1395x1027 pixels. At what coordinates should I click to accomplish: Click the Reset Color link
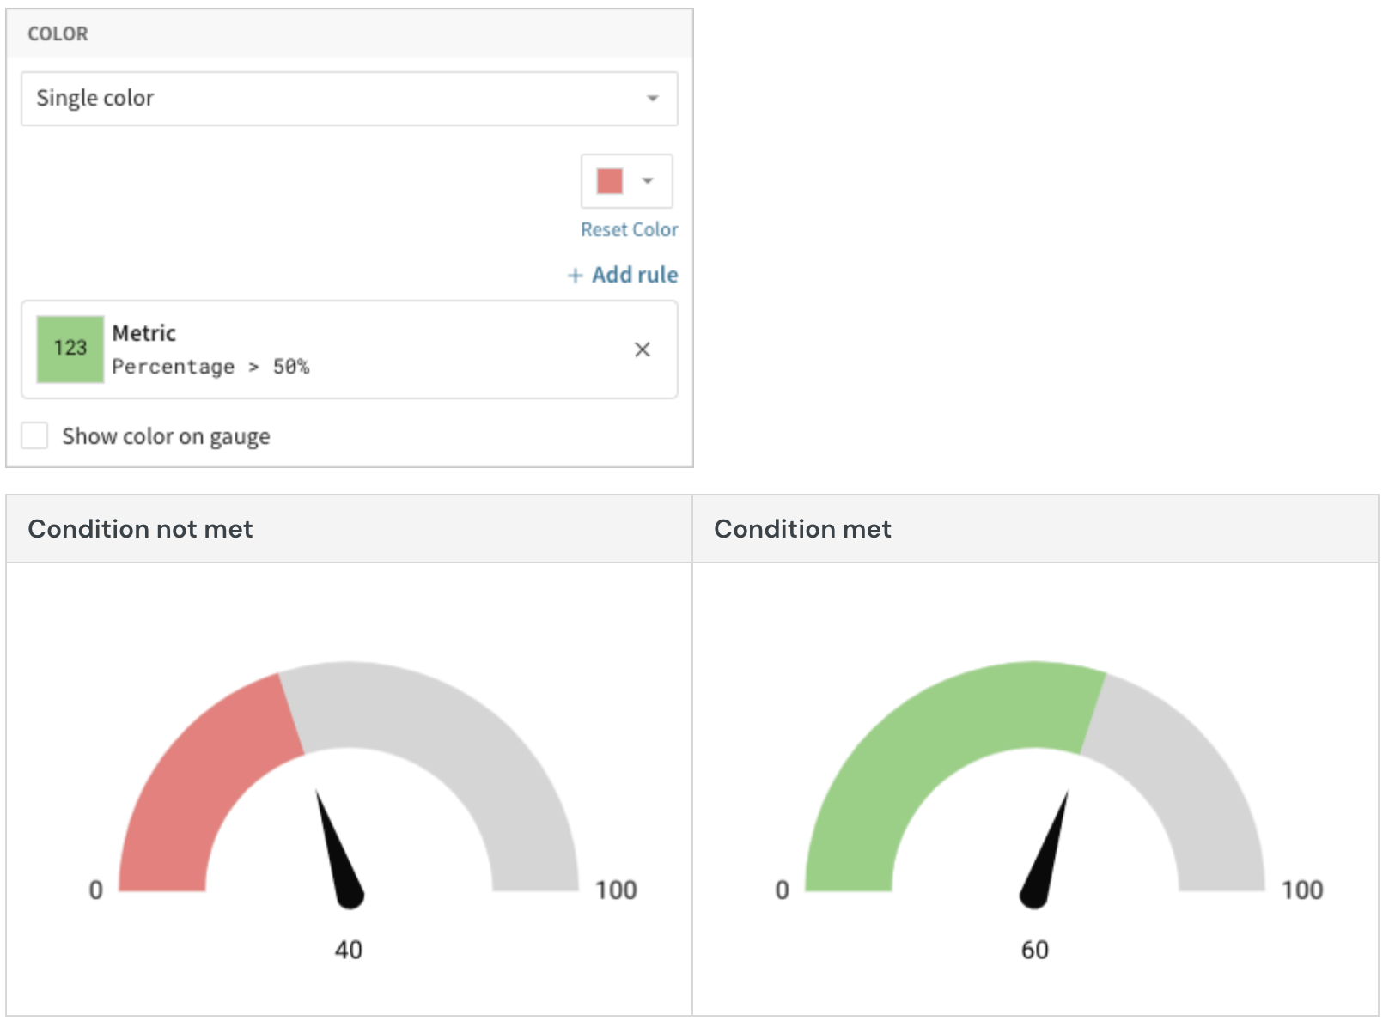tap(629, 230)
